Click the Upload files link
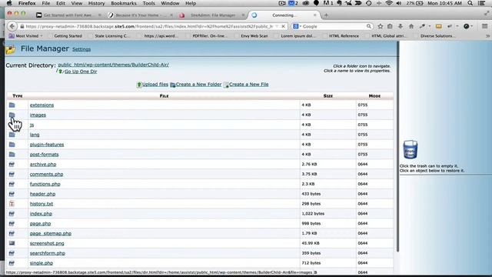The height and width of the screenshot is (277, 492). click(x=155, y=84)
